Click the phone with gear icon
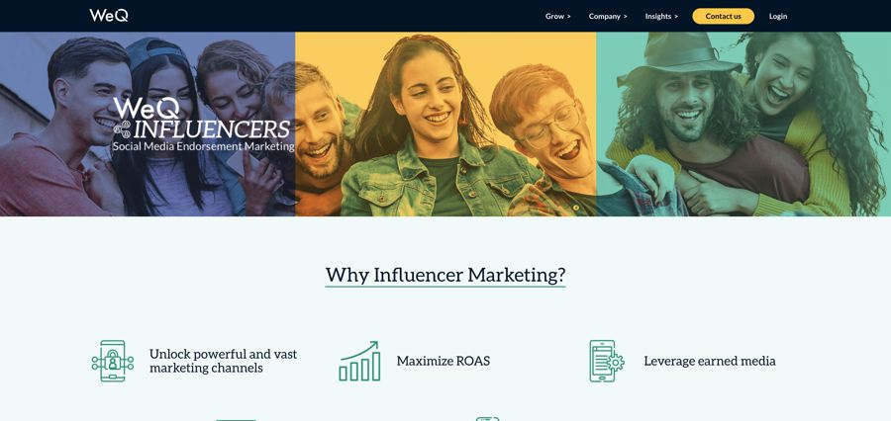 (x=606, y=361)
